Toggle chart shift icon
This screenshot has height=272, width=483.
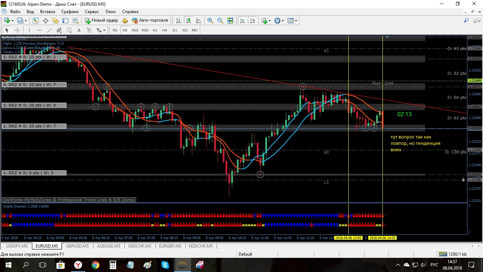(x=253, y=21)
